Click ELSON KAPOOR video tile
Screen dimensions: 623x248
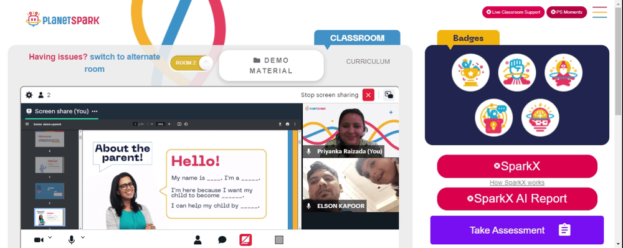click(351, 185)
